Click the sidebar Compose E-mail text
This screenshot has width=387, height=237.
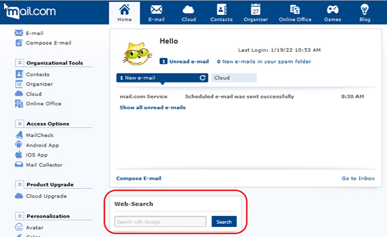pos(49,43)
